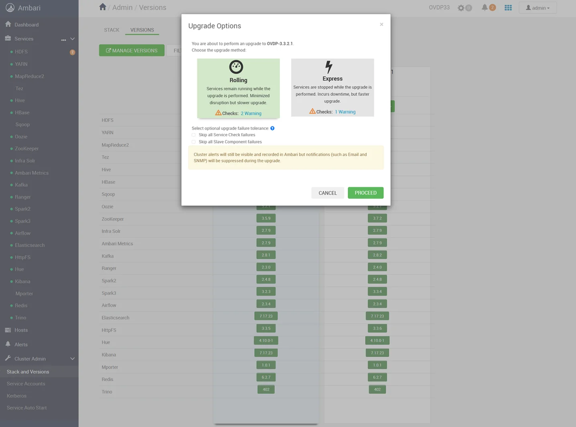The width and height of the screenshot is (576, 427).
Task: Click the Ambari logo icon
Action: [10, 8]
